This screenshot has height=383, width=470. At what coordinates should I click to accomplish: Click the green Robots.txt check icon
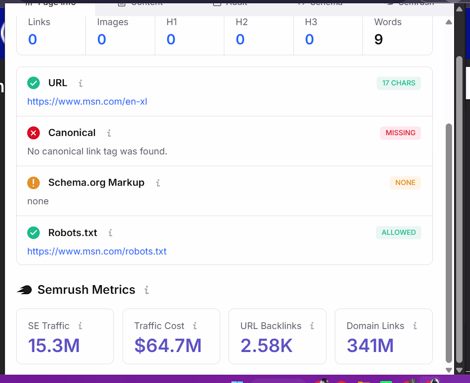(x=34, y=233)
